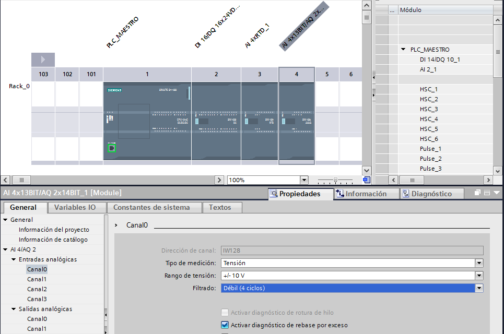Open the Diagnóstico tab
Screen dimensions: 504x334
pyautogui.click(x=426, y=194)
